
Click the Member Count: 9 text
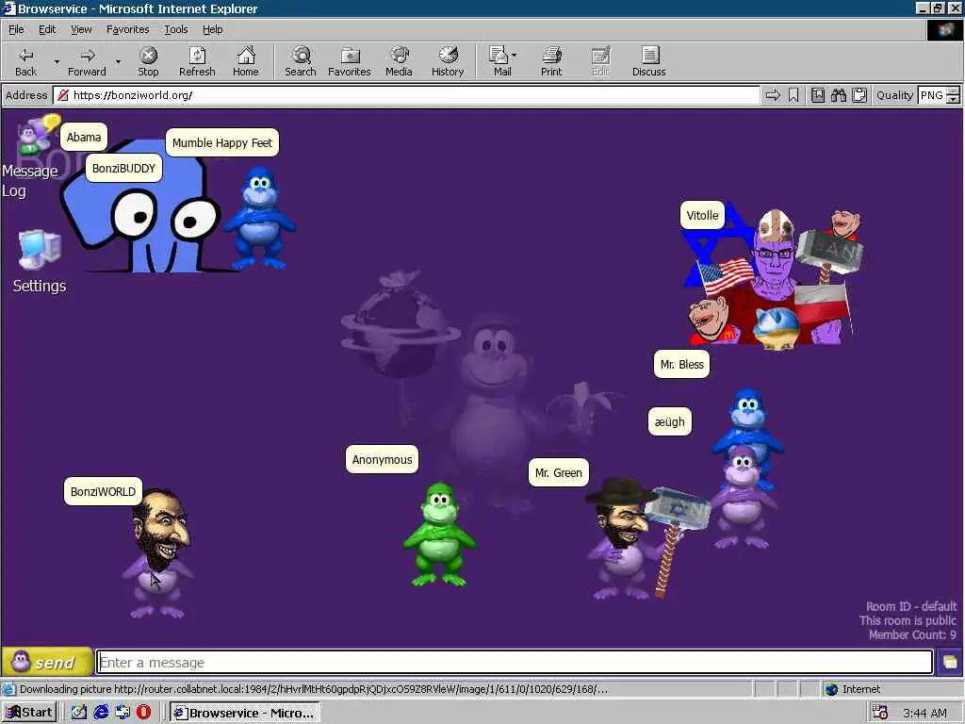click(912, 634)
